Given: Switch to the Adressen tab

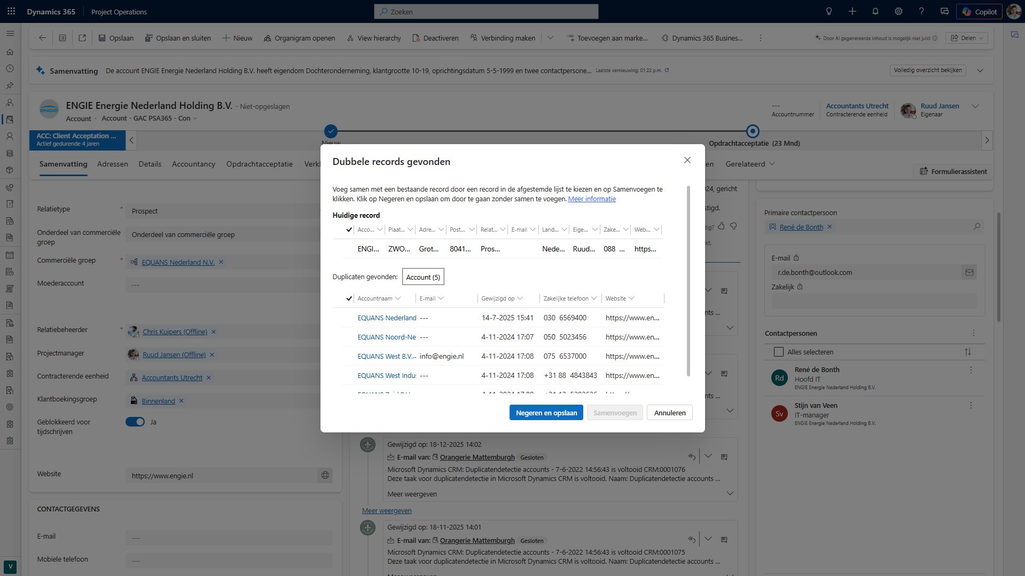Looking at the screenshot, I should pyautogui.click(x=112, y=164).
